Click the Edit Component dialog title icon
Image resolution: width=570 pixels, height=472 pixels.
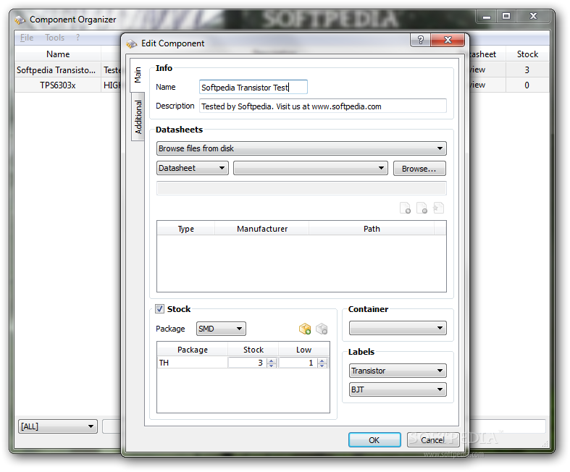pos(131,43)
